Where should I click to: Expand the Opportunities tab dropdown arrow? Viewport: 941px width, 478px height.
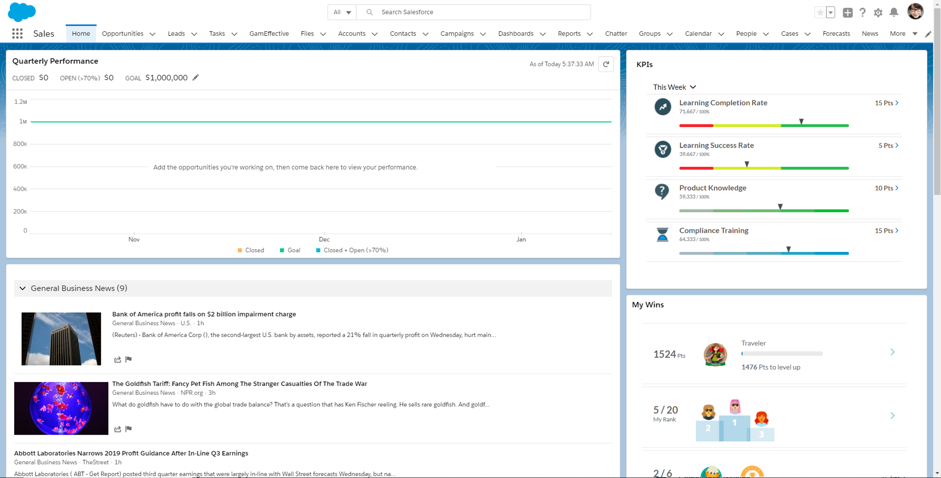point(152,34)
